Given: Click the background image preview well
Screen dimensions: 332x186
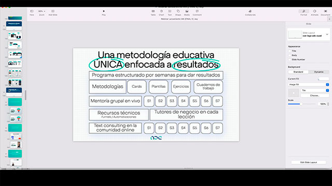Looking at the screenshot, I should 294,93.
